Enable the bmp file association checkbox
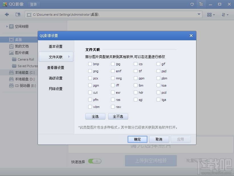The image size is (234, 176). click(x=90, y=64)
